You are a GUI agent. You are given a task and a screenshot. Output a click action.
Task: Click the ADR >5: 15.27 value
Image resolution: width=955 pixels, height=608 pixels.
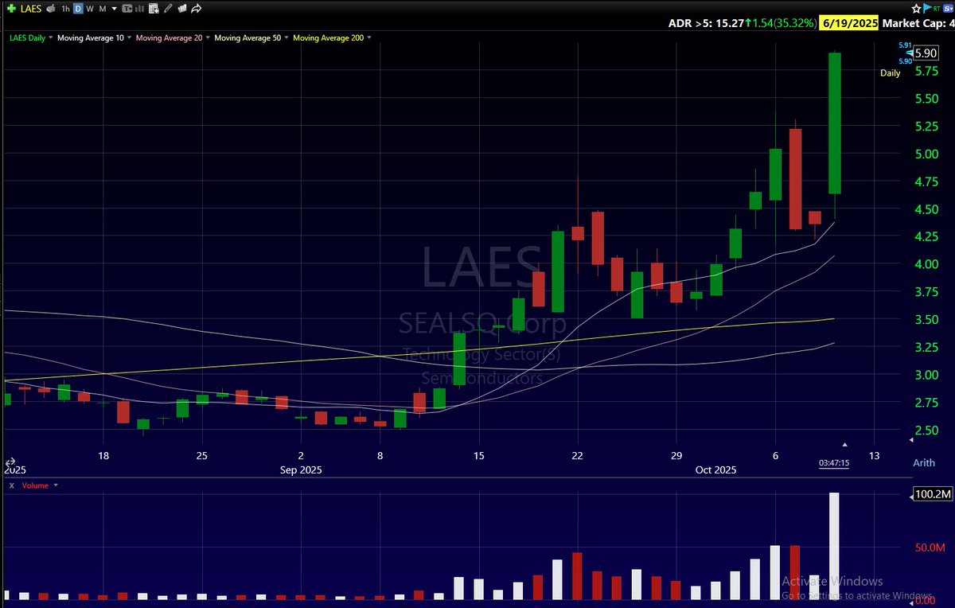pos(707,24)
